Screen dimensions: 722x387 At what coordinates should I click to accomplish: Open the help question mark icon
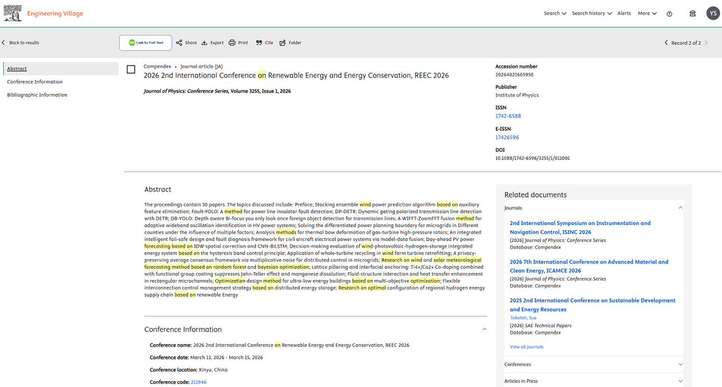click(x=670, y=14)
